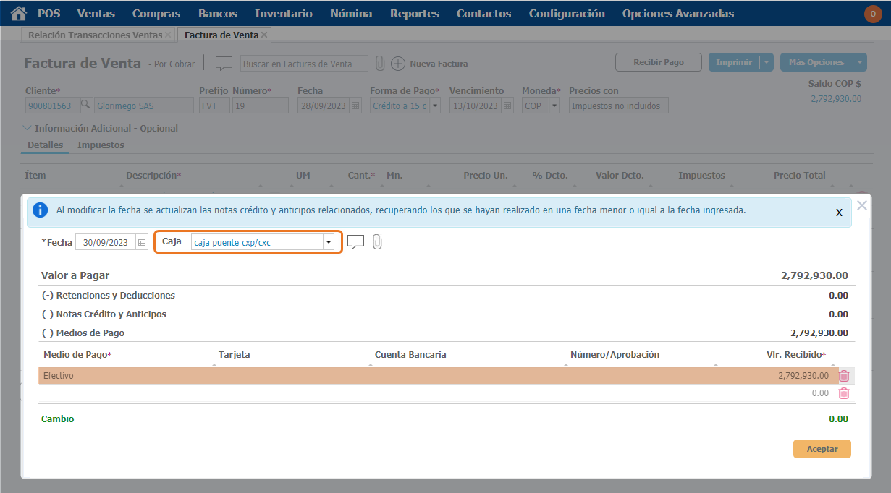This screenshot has height=493, width=891.
Task: Click the Nueva Factura plus icon
Action: tap(398, 64)
